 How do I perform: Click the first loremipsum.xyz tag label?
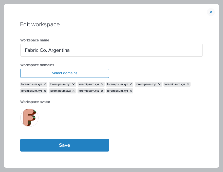click(32, 84)
